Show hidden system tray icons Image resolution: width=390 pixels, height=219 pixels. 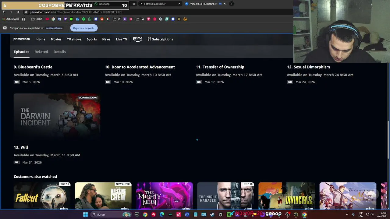347,214
